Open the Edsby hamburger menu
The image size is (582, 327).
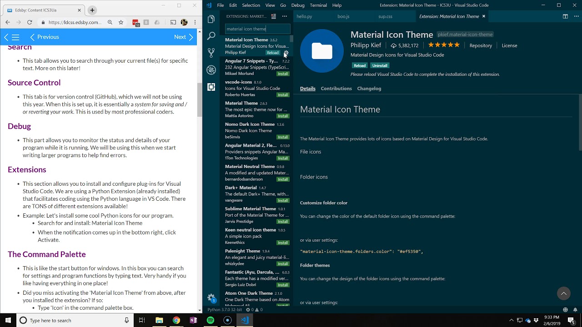(15, 37)
